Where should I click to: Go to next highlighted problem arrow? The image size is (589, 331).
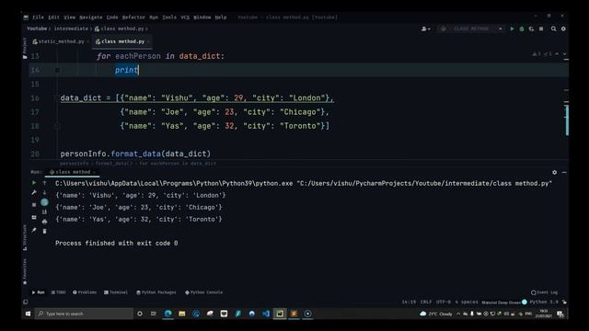coord(564,54)
